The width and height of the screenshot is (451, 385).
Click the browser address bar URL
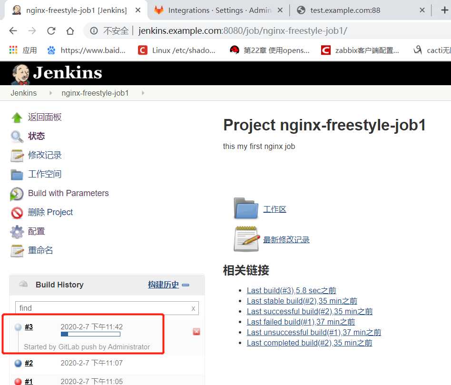click(x=243, y=30)
